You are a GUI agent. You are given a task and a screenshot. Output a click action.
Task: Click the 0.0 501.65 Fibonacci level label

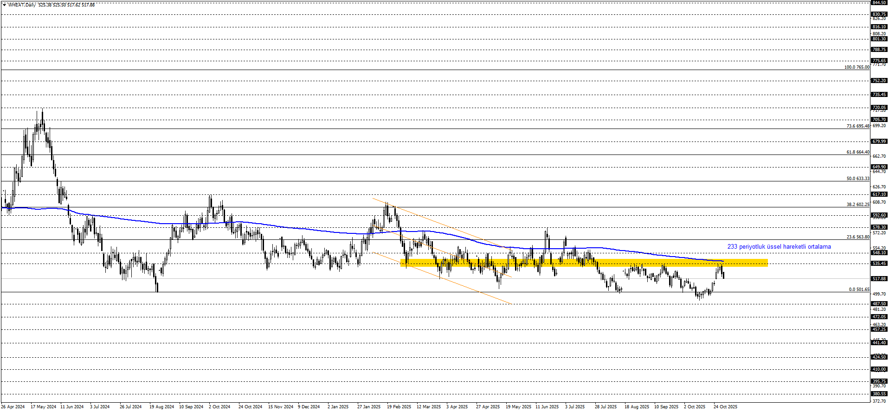tap(859, 290)
